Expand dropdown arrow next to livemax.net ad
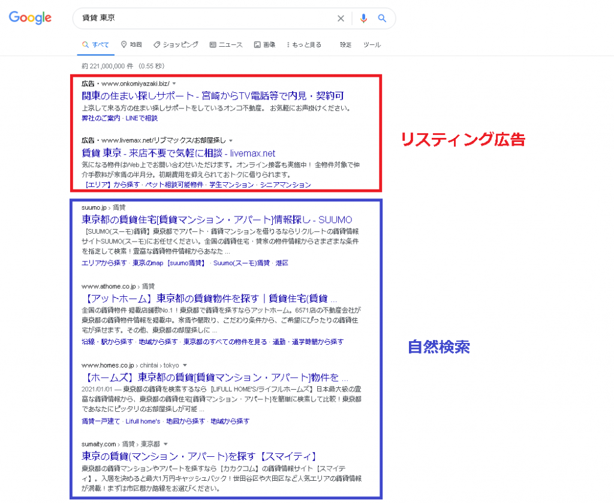Viewport: 614px width, 503px height. pos(231,140)
